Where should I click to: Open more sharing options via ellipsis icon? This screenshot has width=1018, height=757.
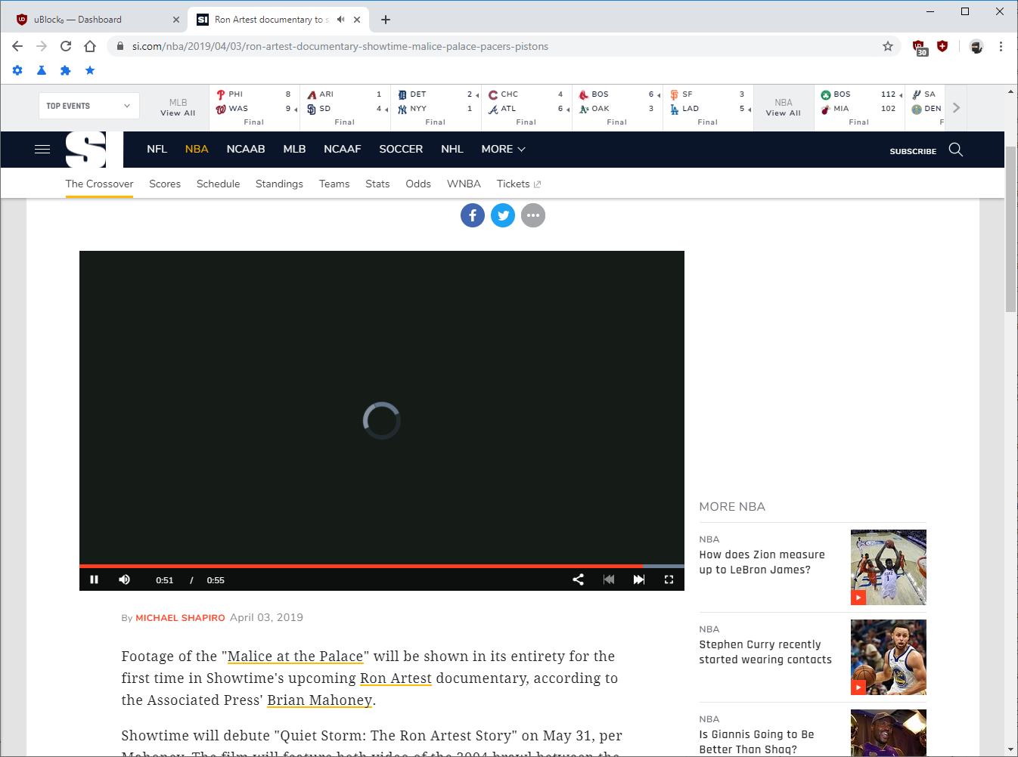533,215
